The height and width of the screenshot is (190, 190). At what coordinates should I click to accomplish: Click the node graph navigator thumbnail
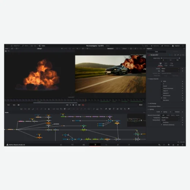click(136, 120)
